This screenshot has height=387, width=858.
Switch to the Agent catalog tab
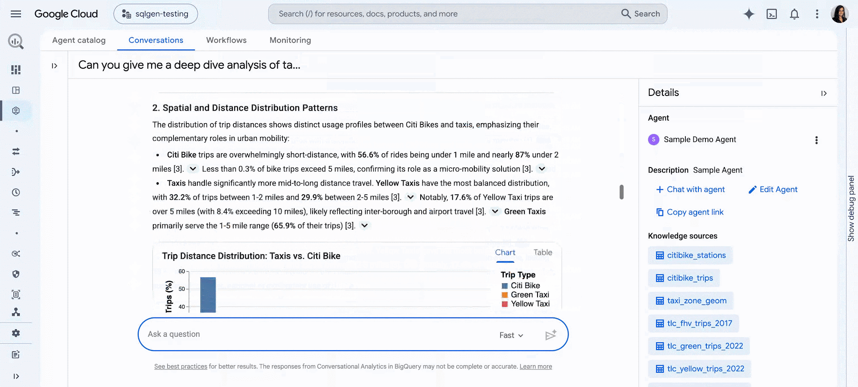(79, 40)
